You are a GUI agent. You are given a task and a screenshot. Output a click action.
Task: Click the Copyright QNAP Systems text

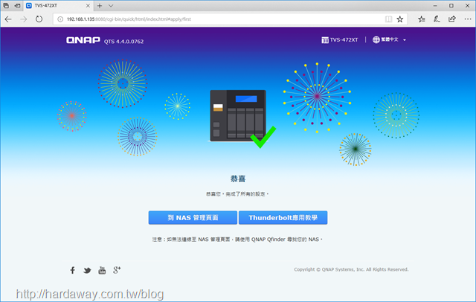(x=351, y=269)
